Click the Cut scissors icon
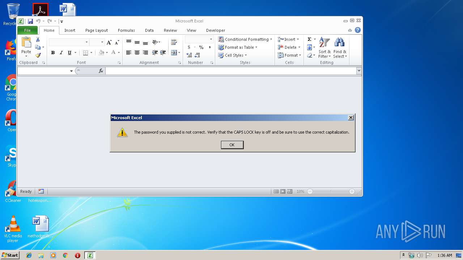The width and height of the screenshot is (463, 260). [x=38, y=39]
